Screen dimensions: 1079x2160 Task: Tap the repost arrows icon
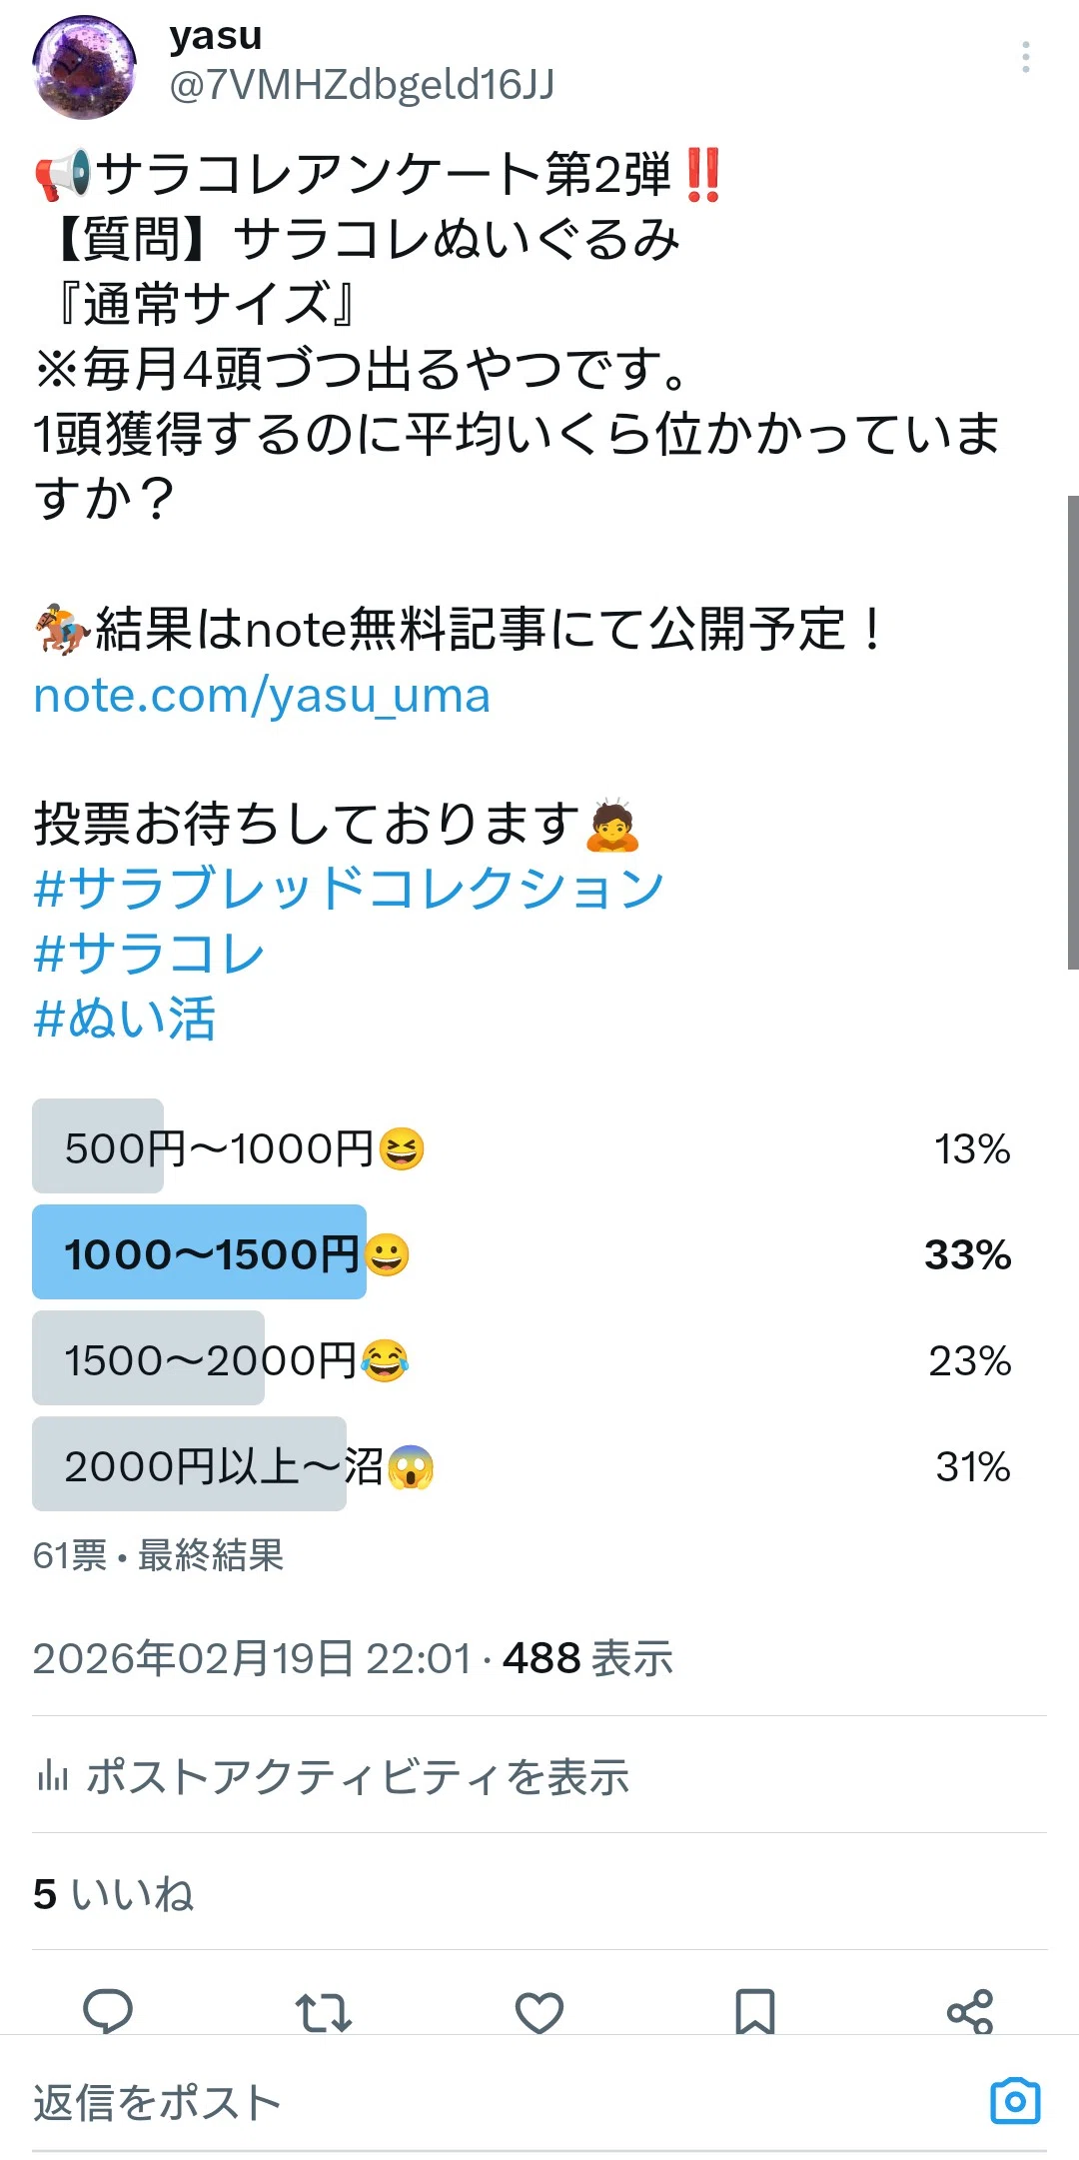coord(324,2011)
